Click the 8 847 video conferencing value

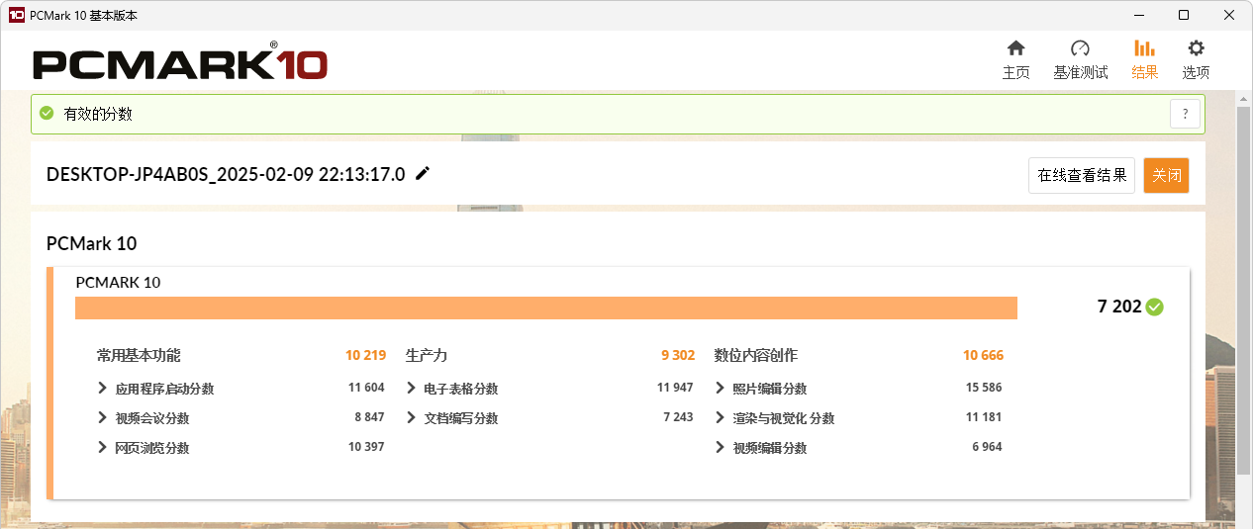369,417
